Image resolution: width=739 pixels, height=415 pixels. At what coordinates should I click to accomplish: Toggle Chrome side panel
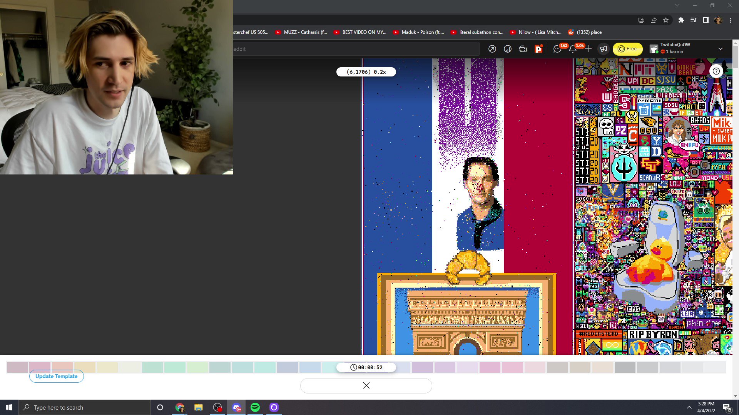pyautogui.click(x=706, y=20)
